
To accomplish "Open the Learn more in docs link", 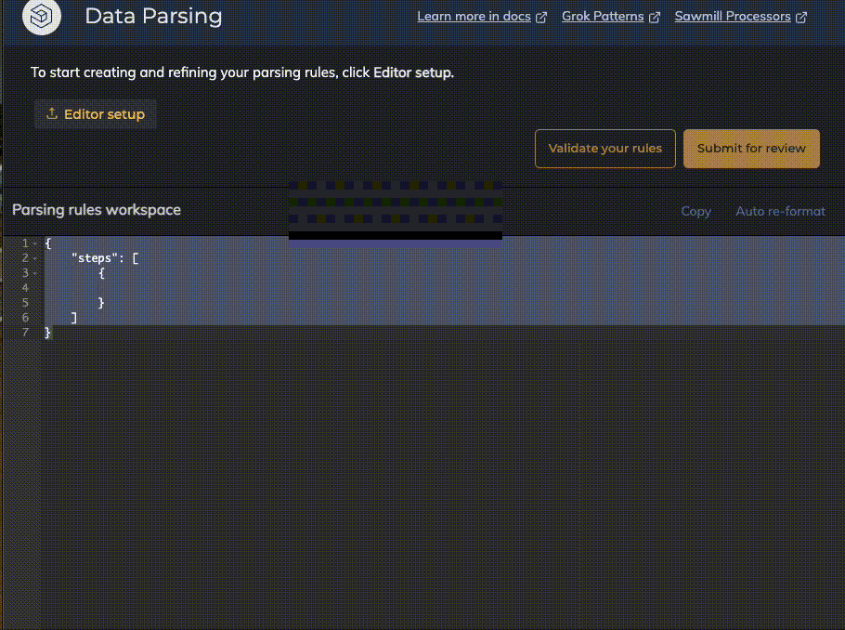I will point(474,17).
